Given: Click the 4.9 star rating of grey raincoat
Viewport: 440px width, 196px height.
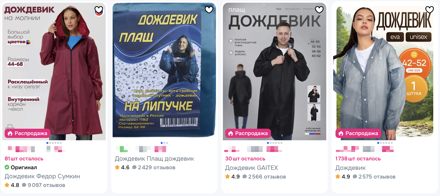Looking at the screenshot, I should [343, 177].
